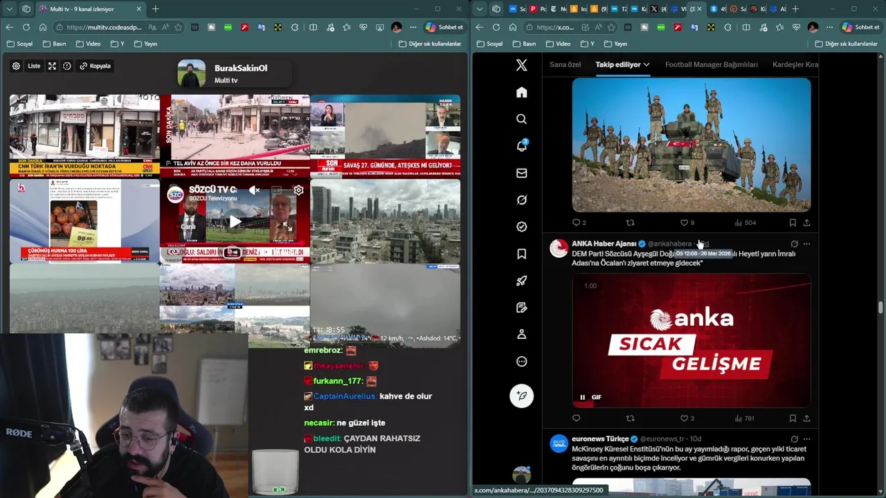This screenshot has height=498, width=886.
Task: Refresh the multitv page in left browser
Action: pos(26,27)
